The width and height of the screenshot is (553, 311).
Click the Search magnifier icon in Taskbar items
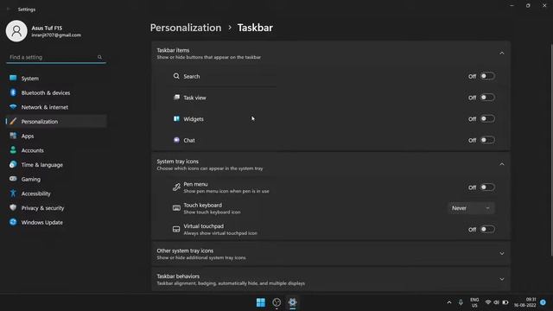176,76
